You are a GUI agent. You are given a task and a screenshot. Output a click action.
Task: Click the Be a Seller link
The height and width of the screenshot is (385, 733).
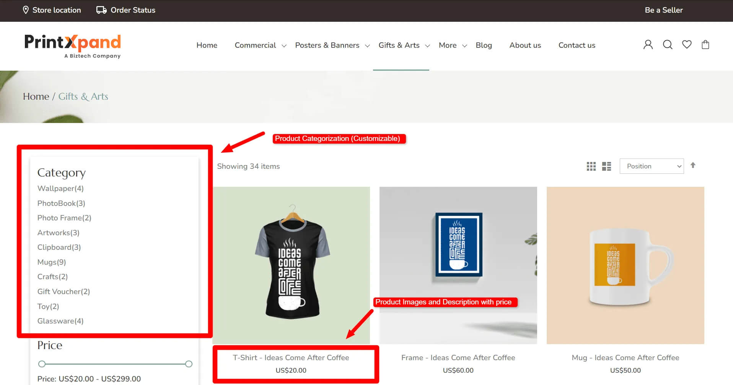(x=663, y=10)
